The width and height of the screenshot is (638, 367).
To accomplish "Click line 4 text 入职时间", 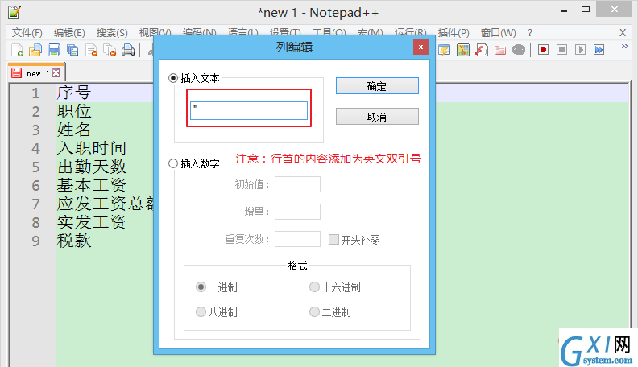I will (92, 148).
